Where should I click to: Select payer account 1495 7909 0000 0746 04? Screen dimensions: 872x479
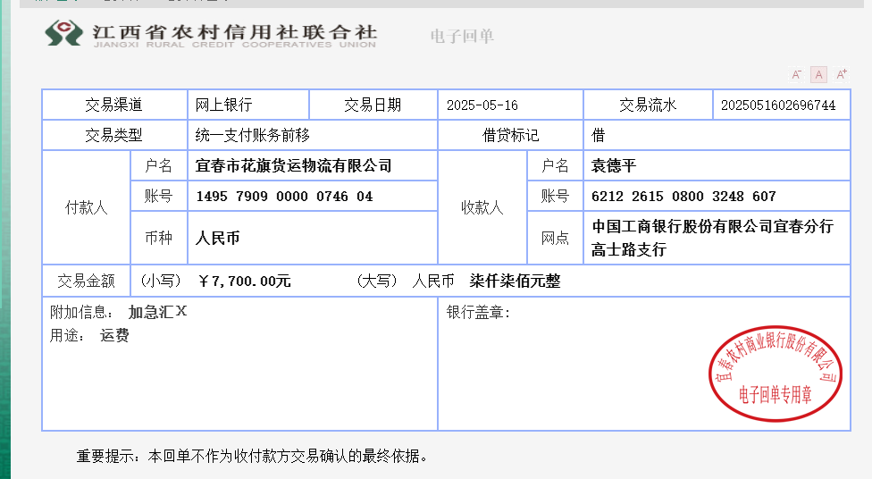284,197
